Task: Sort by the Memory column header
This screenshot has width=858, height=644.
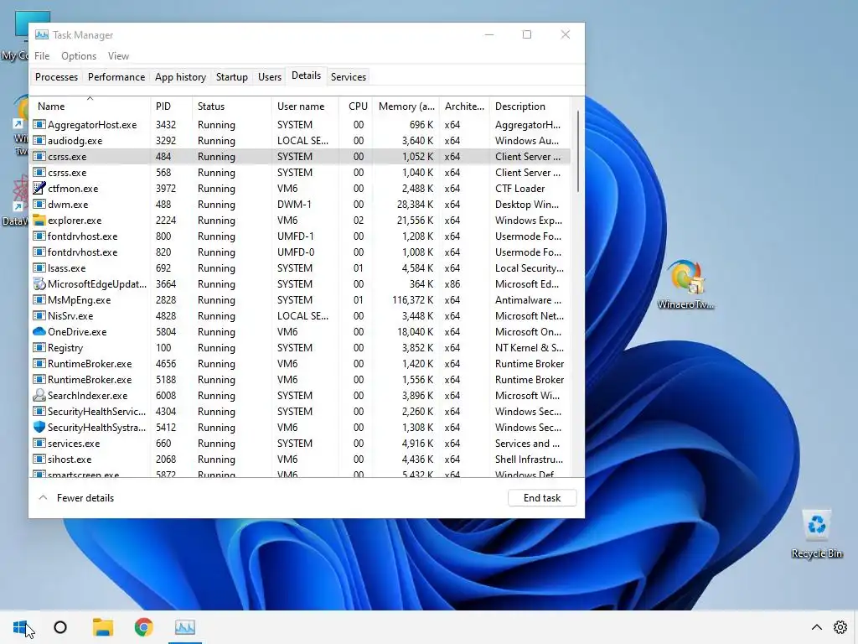Action: click(x=406, y=106)
